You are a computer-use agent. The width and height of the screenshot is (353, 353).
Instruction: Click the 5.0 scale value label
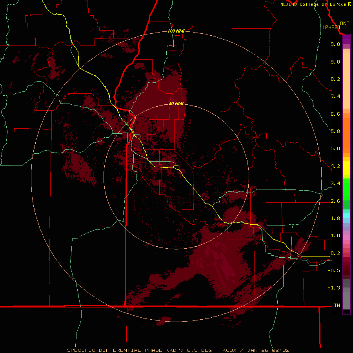coord(335,149)
